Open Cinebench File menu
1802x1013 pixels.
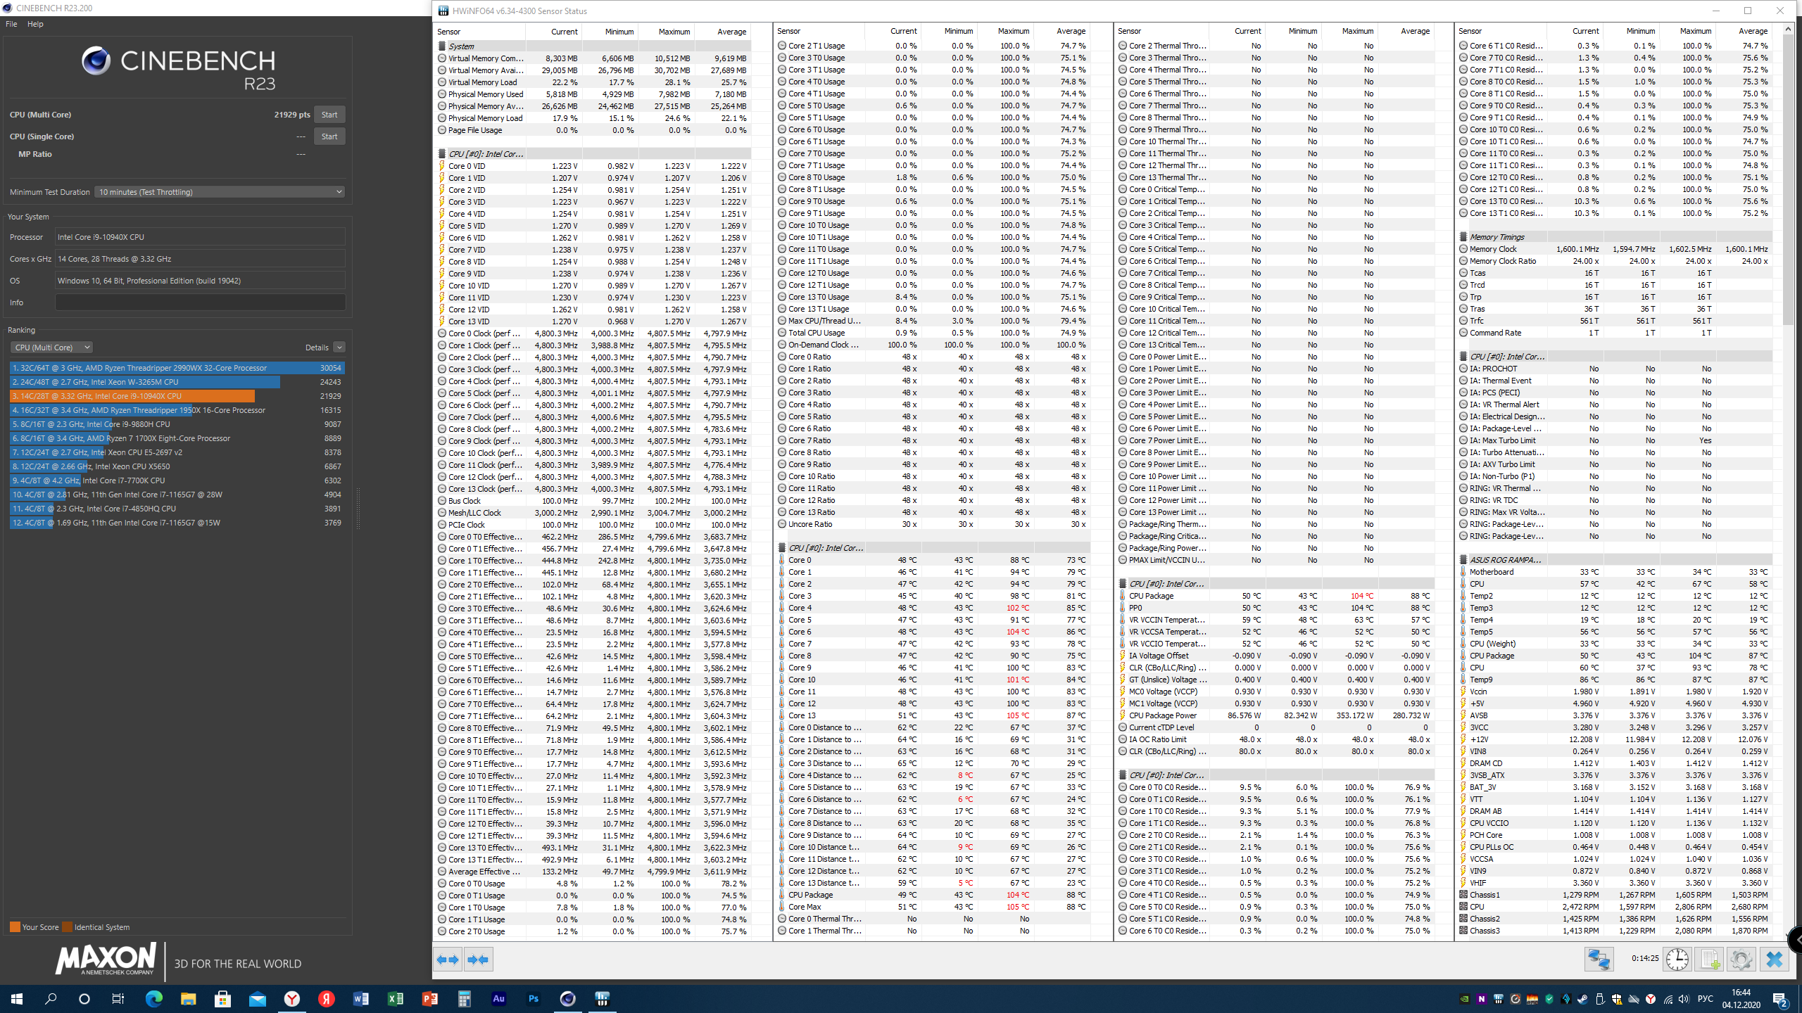click(x=11, y=24)
